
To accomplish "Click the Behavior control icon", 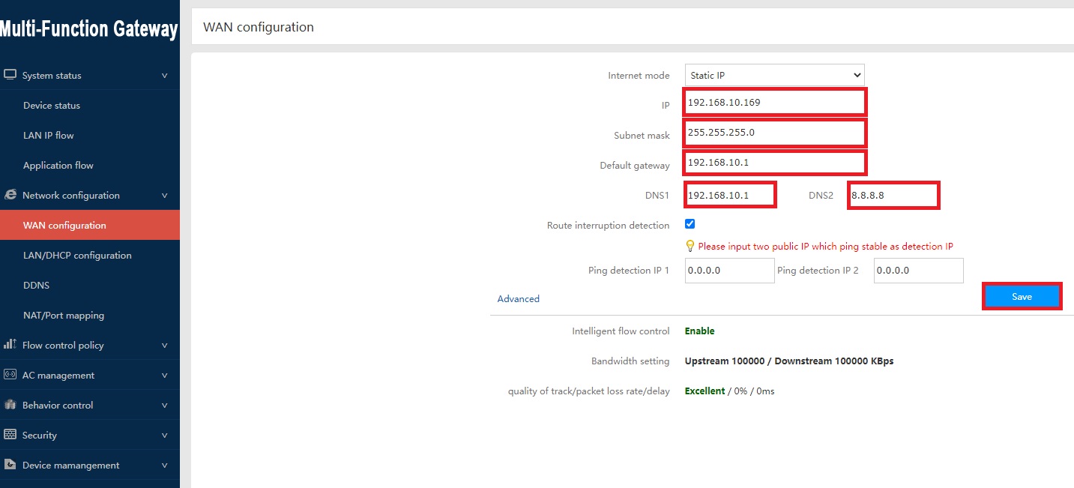I will click(10, 405).
